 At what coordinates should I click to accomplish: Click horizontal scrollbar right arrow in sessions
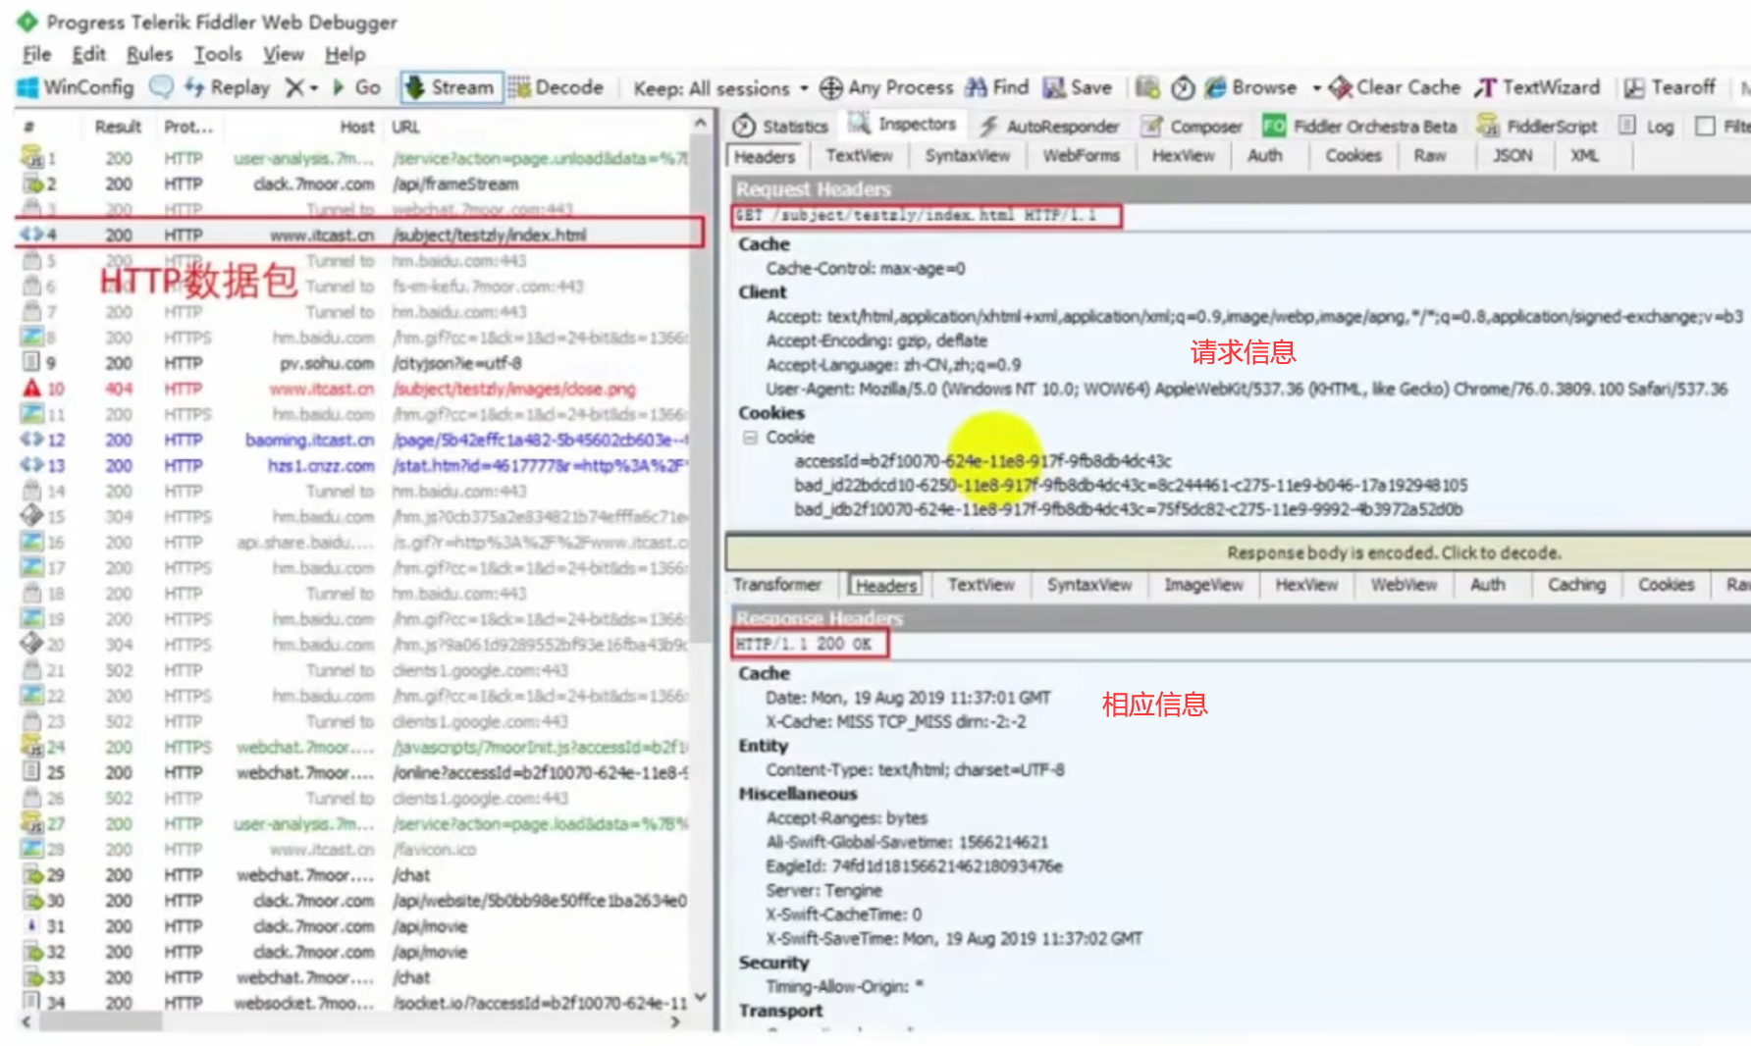(x=675, y=1021)
